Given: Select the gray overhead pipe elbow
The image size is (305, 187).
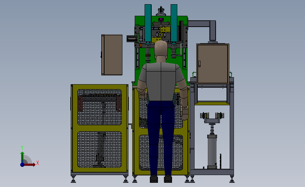Looking at the screenshot, I should 203,30.
